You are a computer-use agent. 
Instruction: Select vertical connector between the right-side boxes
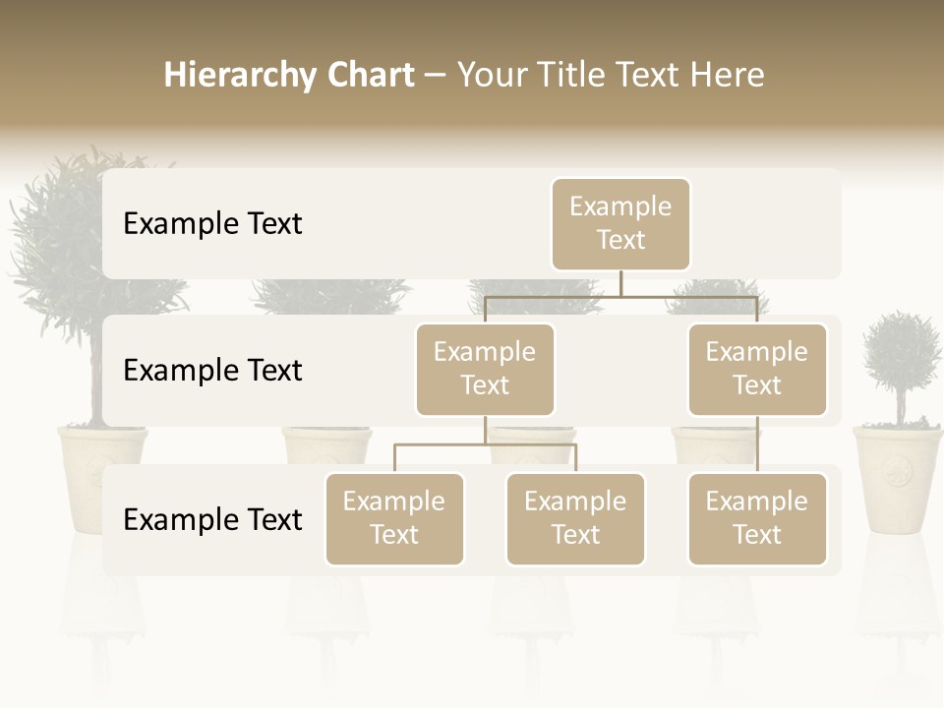tap(757, 444)
